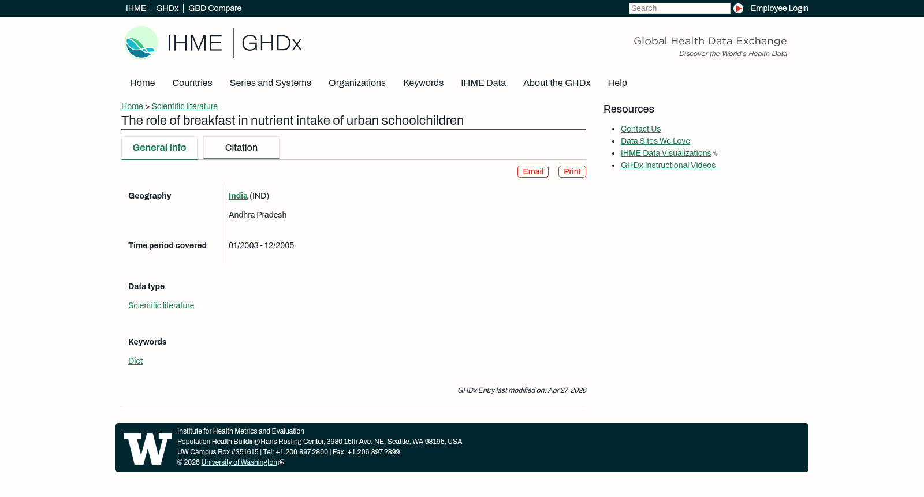The width and height of the screenshot is (924, 497).
Task: Open Data Sites We Love link
Action: [655, 141]
